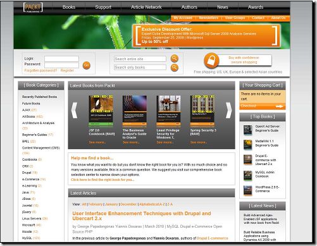Open the Contact link

258,18
